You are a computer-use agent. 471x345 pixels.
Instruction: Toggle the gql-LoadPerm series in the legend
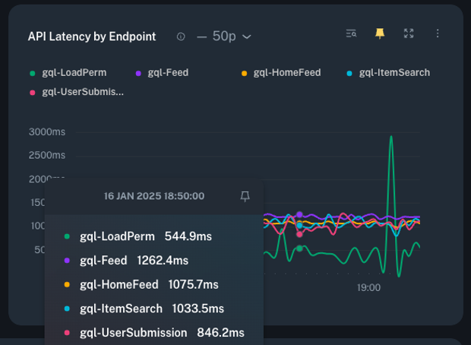click(74, 73)
